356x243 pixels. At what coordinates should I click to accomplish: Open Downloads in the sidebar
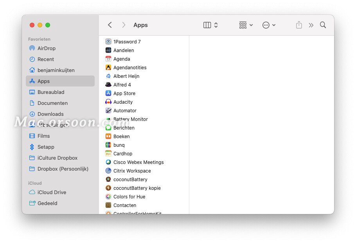[x=60, y=114]
